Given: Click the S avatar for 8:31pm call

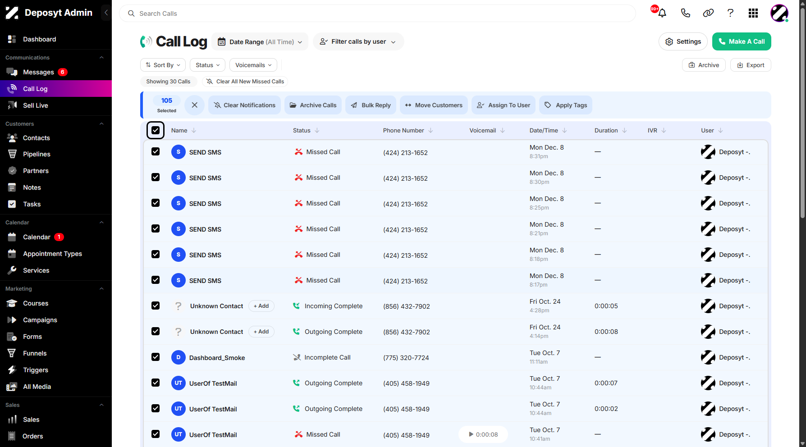Looking at the screenshot, I should (179, 152).
